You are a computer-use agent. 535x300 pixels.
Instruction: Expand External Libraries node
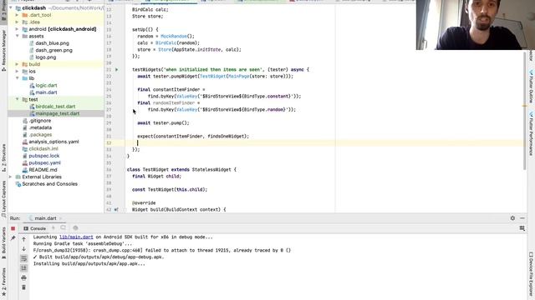[11, 177]
